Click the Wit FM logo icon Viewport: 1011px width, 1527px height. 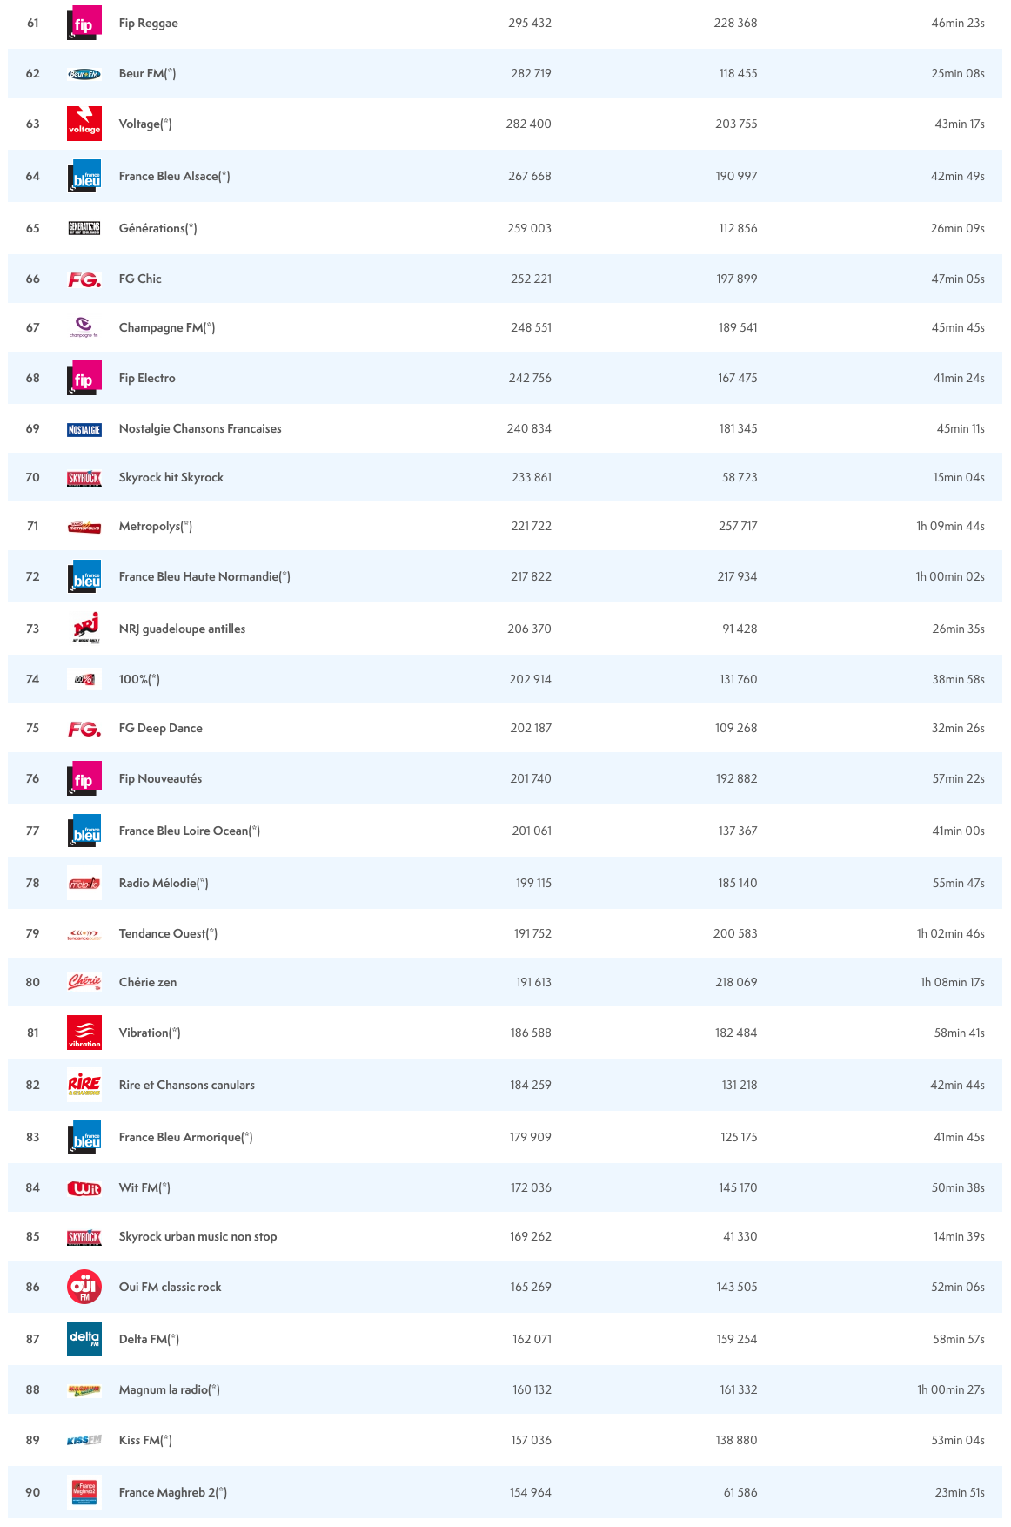click(x=84, y=1188)
